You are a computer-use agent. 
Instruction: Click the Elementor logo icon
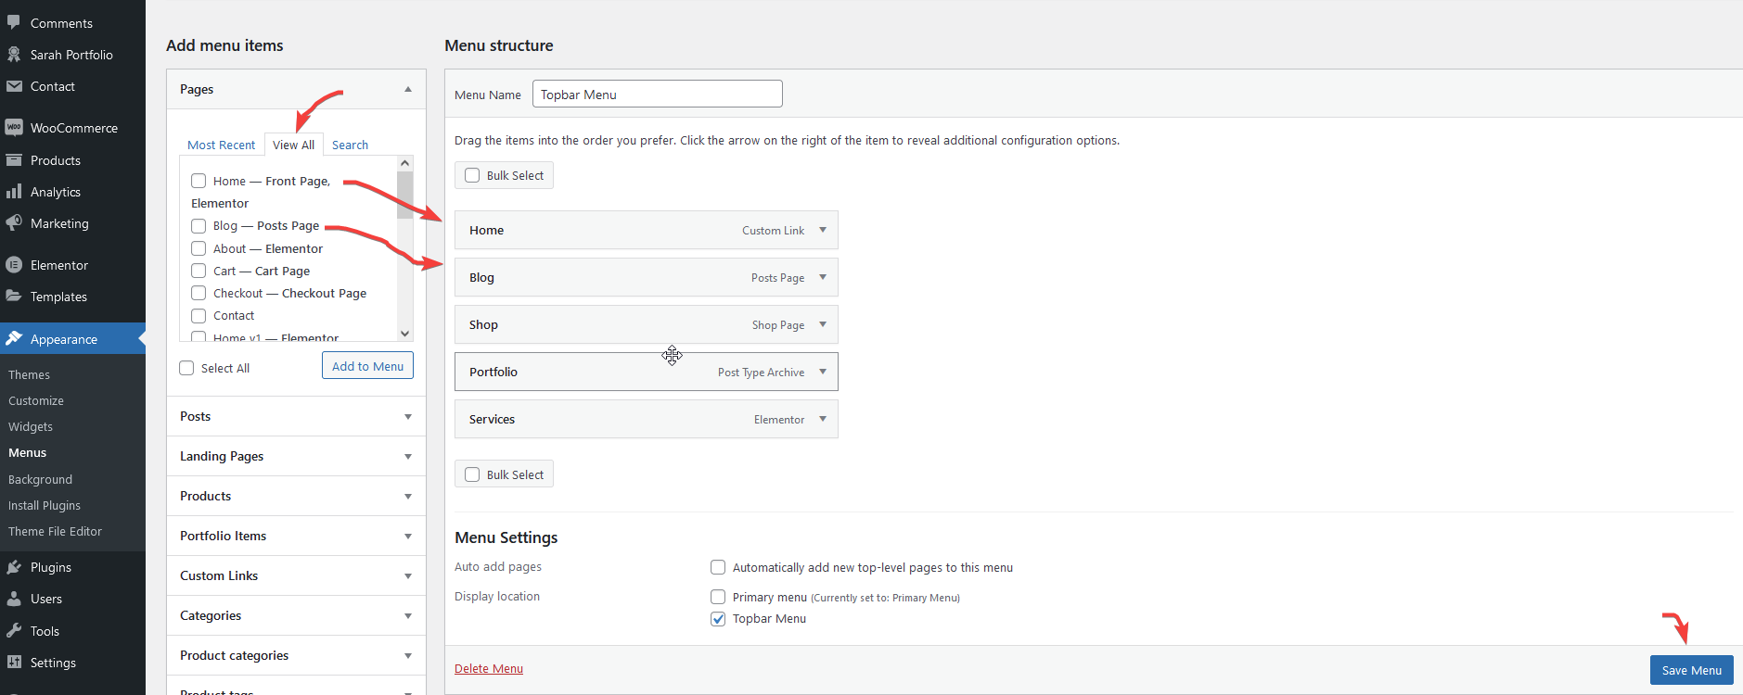pos(14,265)
